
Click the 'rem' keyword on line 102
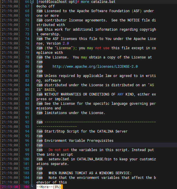pos(40,168)
